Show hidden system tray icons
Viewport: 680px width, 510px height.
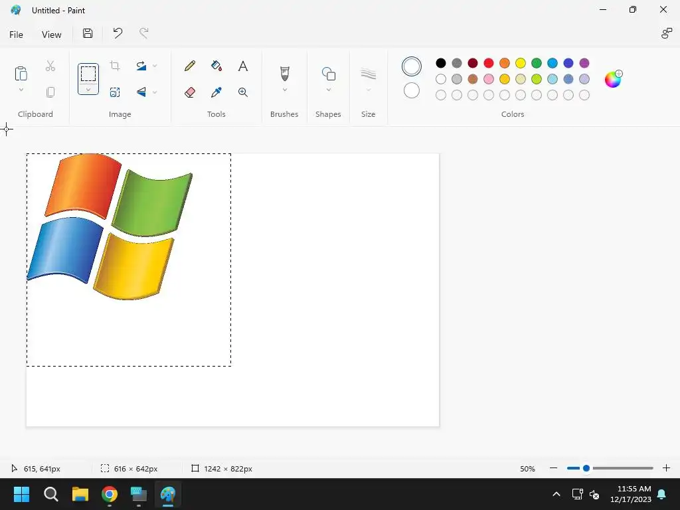[556, 494]
